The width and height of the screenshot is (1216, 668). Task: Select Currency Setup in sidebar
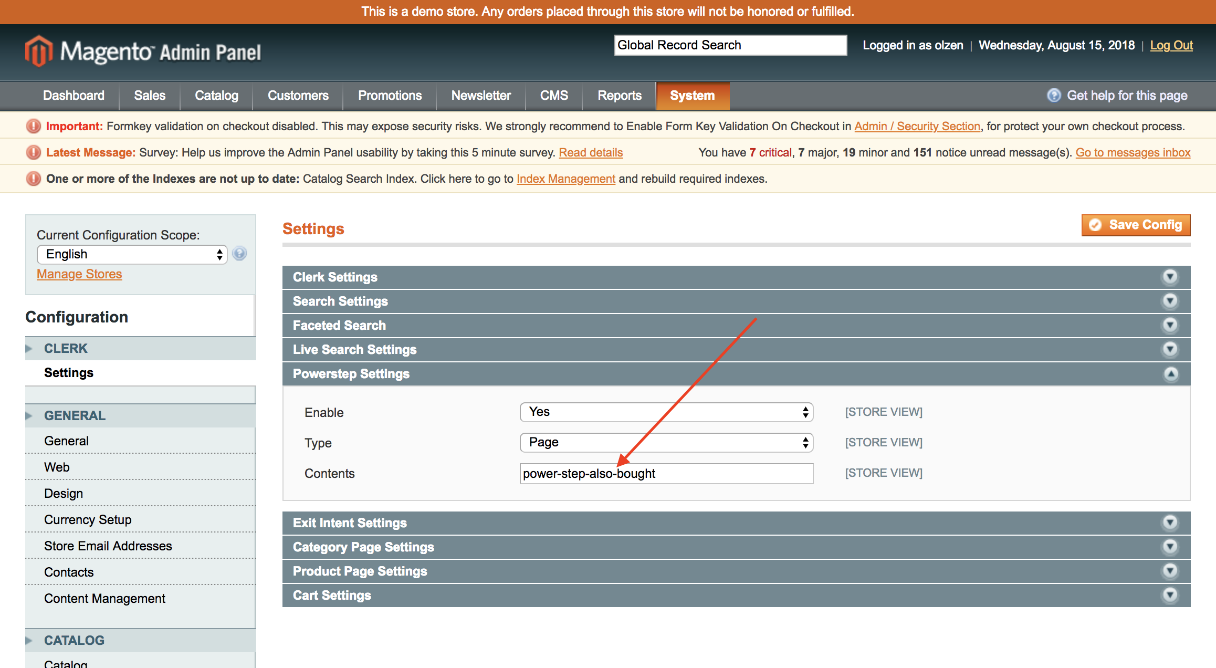[x=88, y=520]
